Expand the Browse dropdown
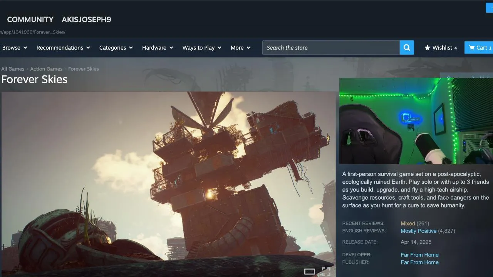The width and height of the screenshot is (493, 277). click(x=15, y=48)
